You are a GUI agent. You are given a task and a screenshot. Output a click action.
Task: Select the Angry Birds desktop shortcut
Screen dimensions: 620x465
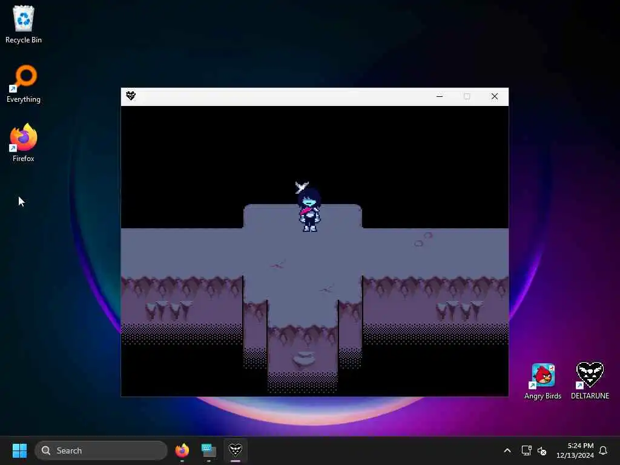pyautogui.click(x=543, y=381)
